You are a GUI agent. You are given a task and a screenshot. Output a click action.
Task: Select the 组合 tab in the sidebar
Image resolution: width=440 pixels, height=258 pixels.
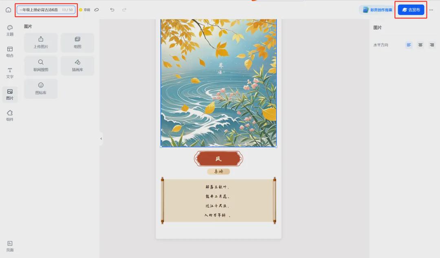pos(10,52)
